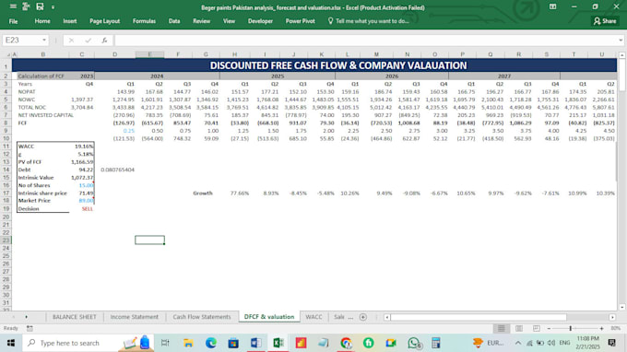Open WhatsApp from the taskbar
Viewport: 627px width, 352px height.
414,343
